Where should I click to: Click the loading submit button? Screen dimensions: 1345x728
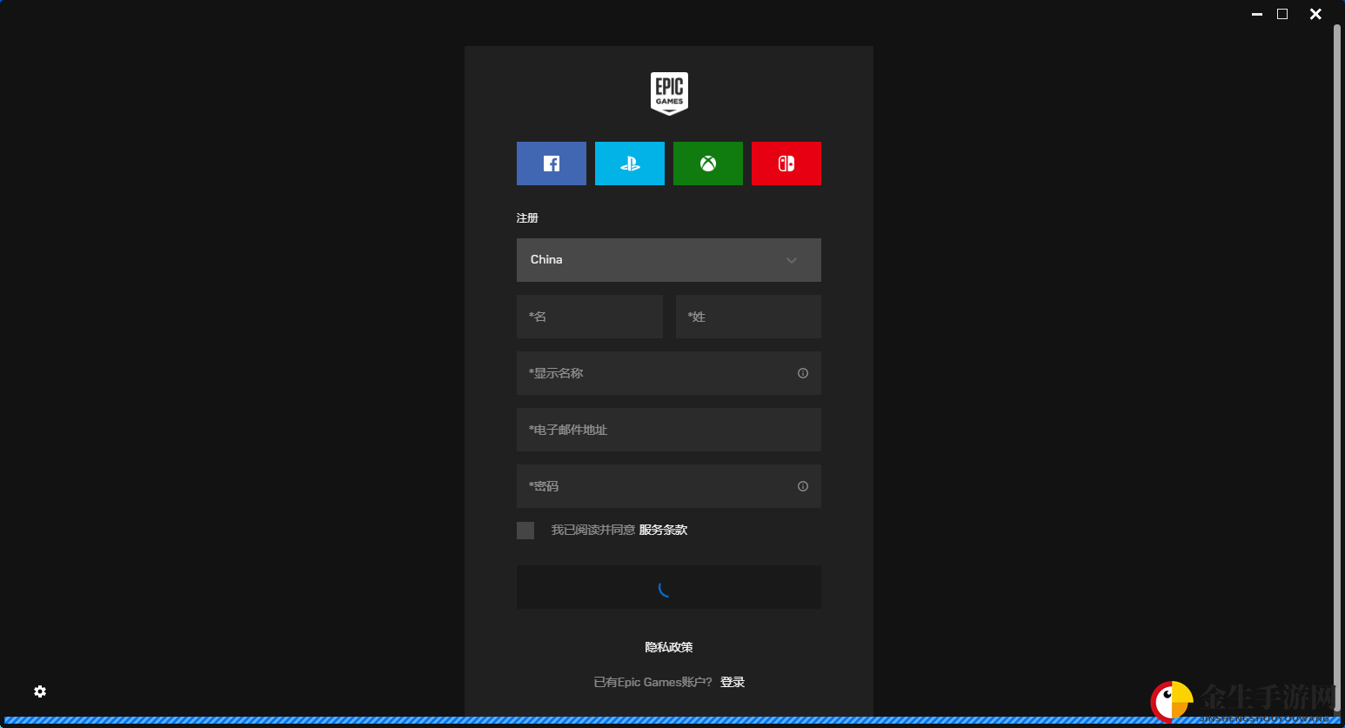(x=669, y=587)
